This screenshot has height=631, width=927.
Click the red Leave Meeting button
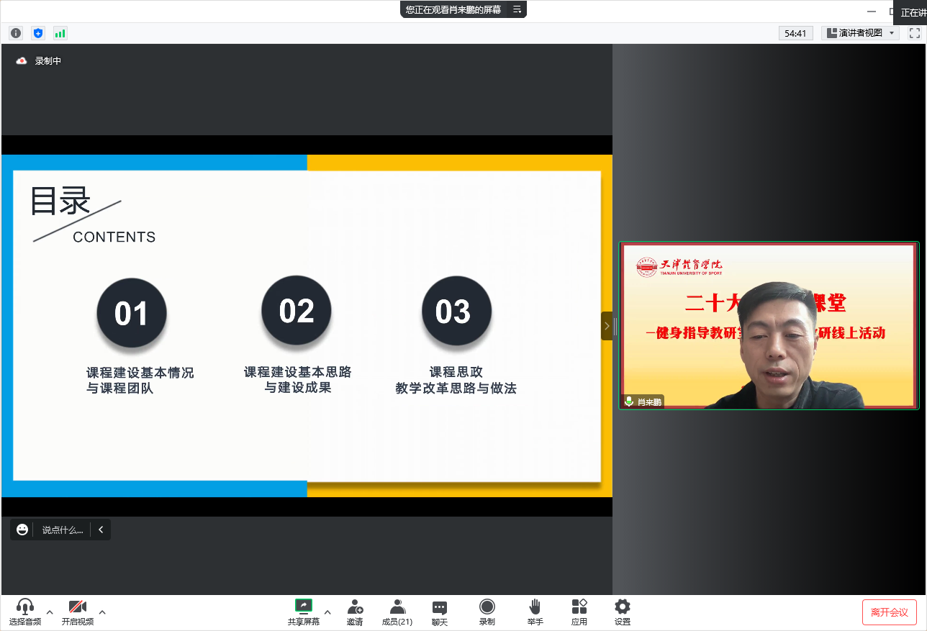coord(889,612)
